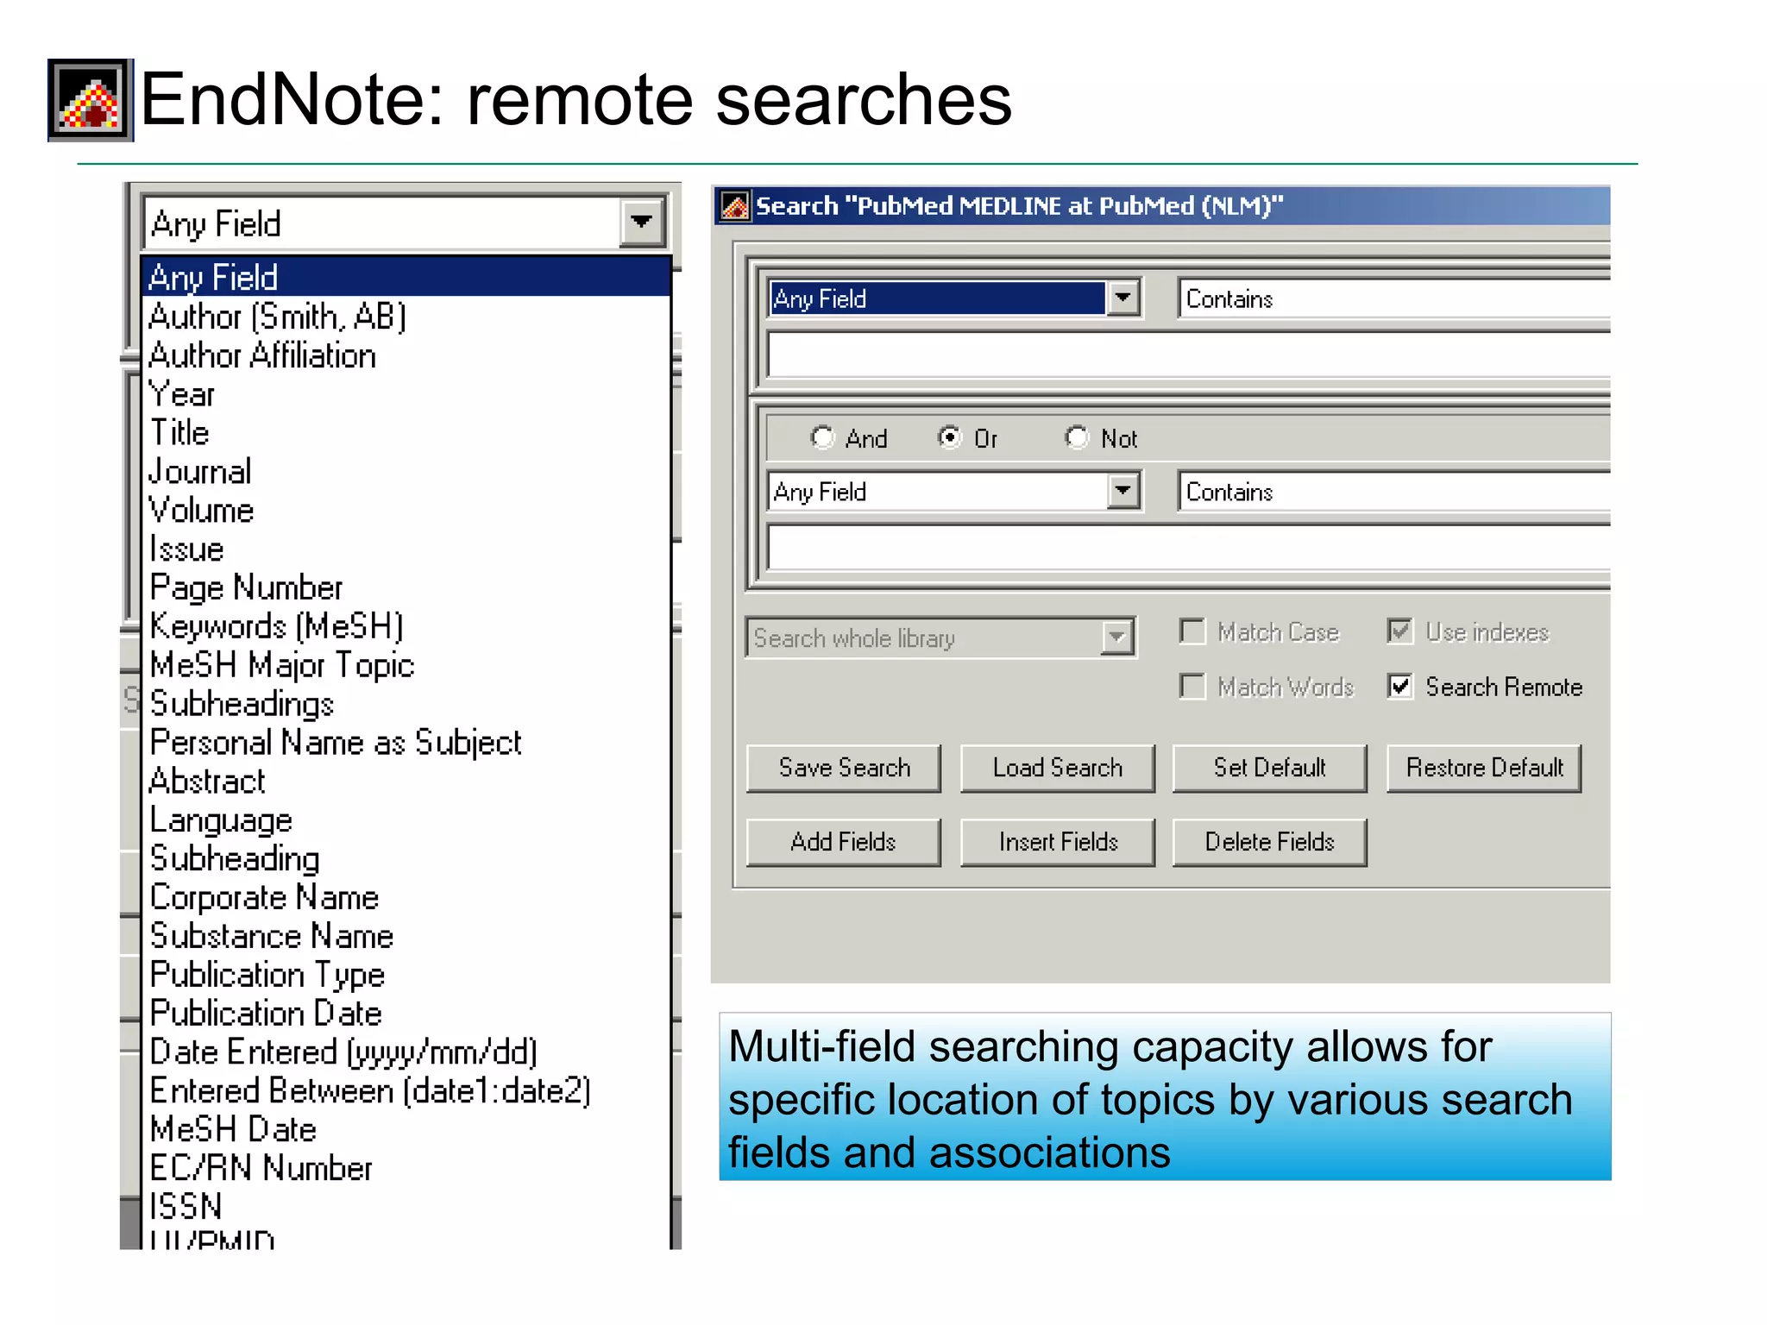This screenshot has width=1767, height=1325.
Task: Choose Journal from the field list
Action: coord(406,471)
